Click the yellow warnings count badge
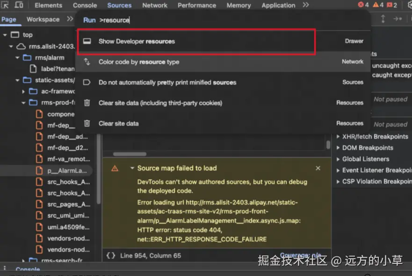Viewport: 412px width, 276px height. point(378,5)
